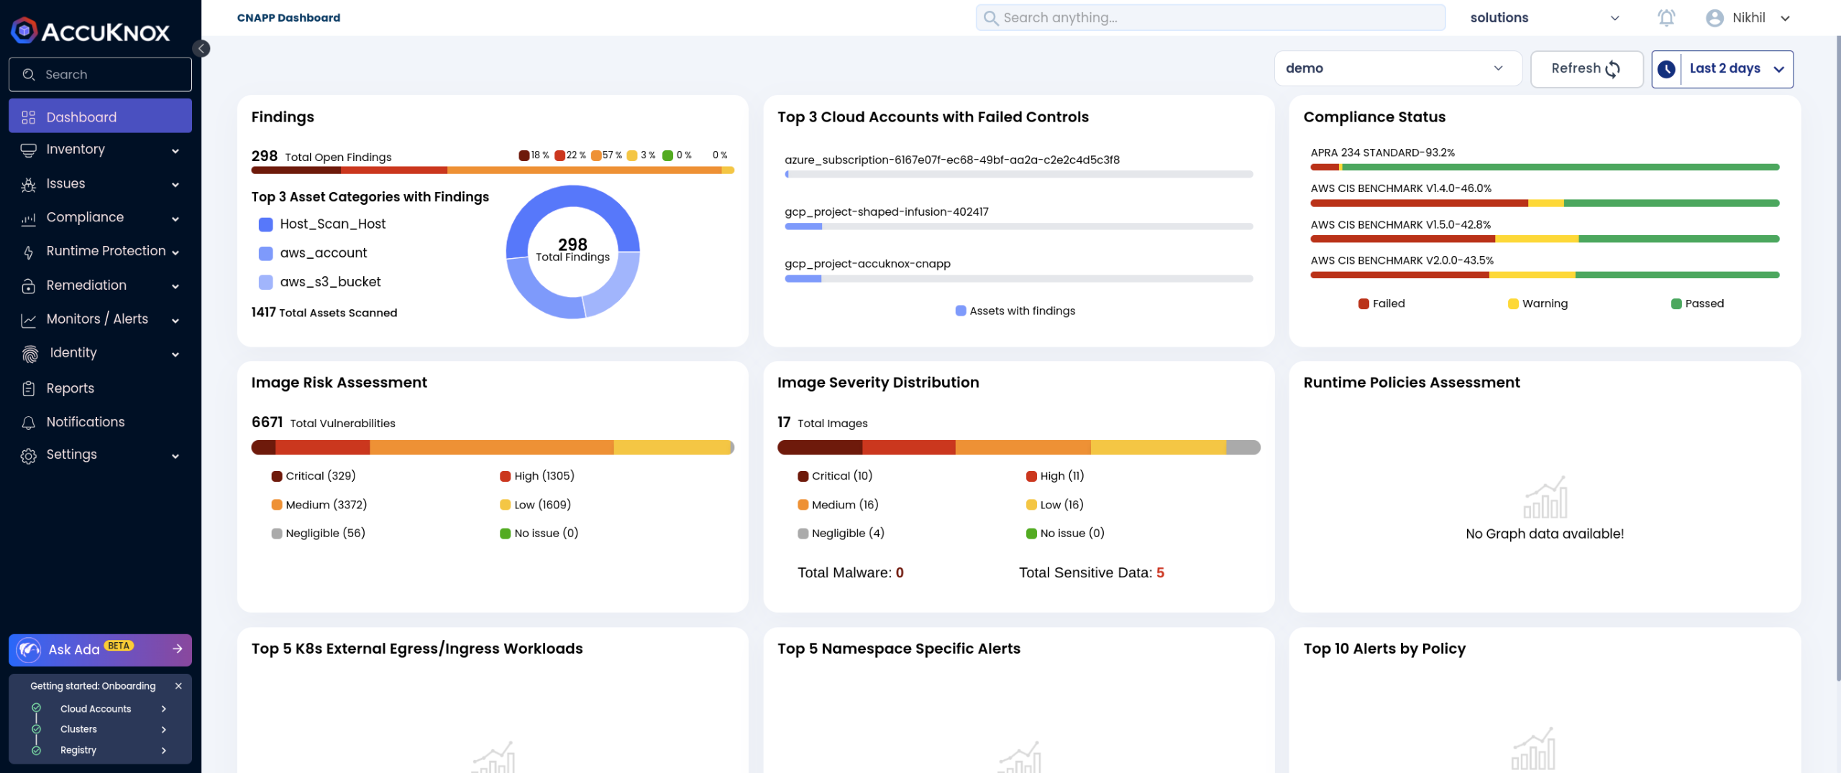Collapse the sidebar with the arrow button

point(201,48)
